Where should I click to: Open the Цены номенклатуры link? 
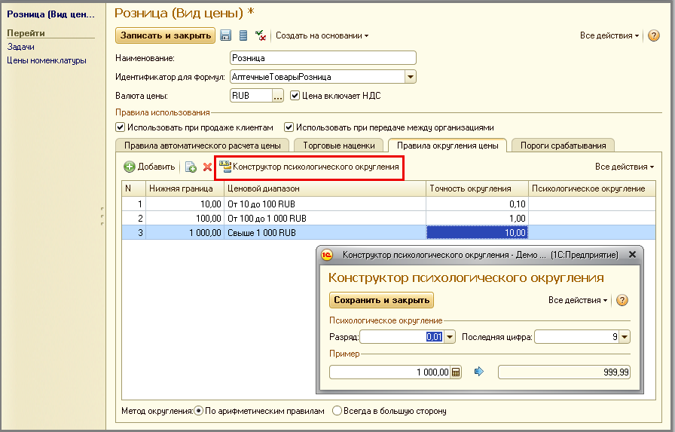[x=47, y=61]
